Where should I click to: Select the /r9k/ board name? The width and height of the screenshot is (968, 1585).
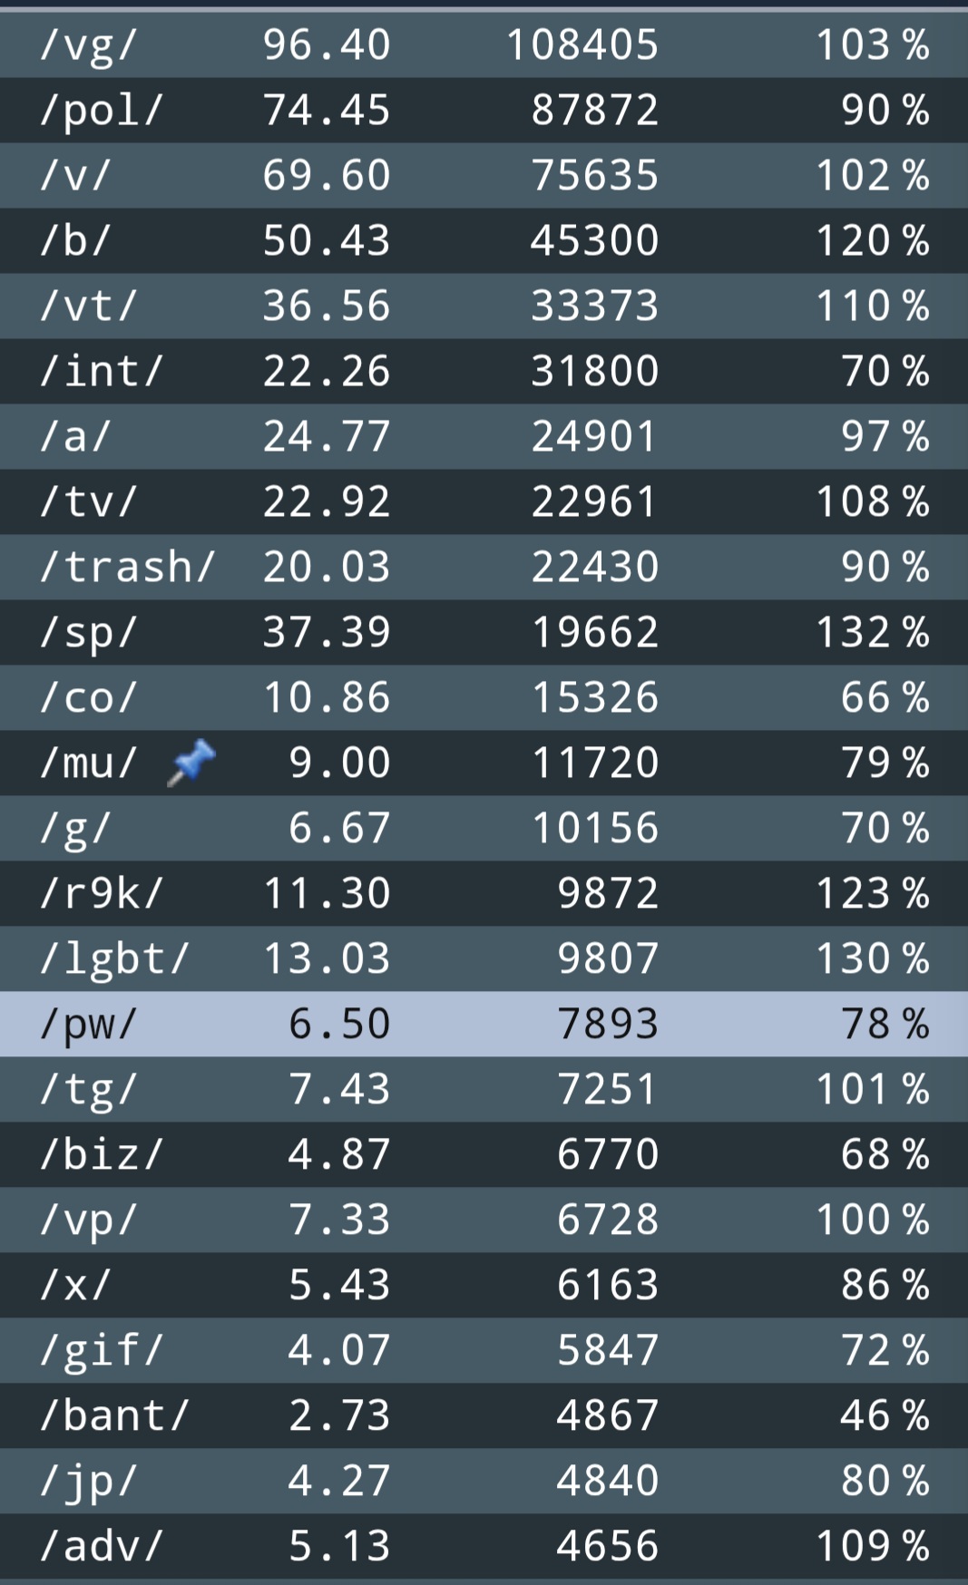pos(101,894)
